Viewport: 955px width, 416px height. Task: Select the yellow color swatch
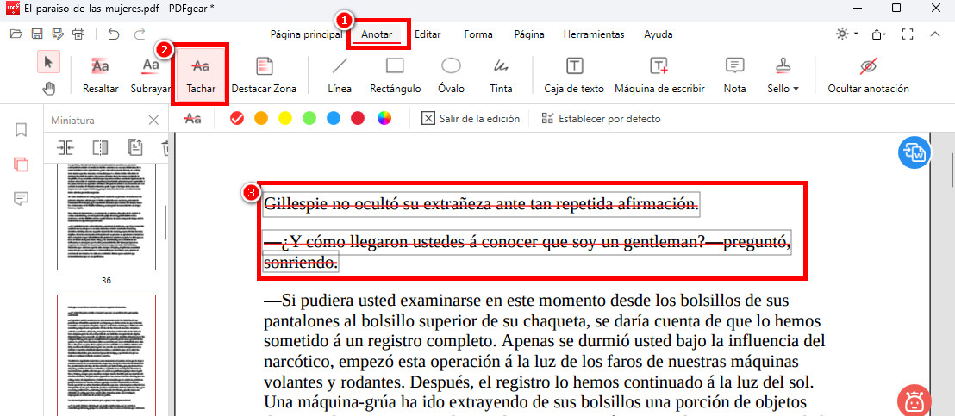point(285,119)
